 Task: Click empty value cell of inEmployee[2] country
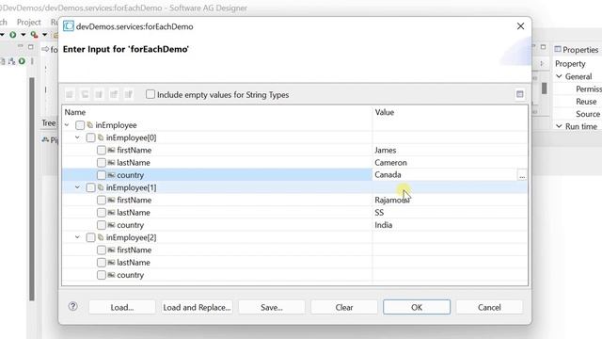(450, 275)
